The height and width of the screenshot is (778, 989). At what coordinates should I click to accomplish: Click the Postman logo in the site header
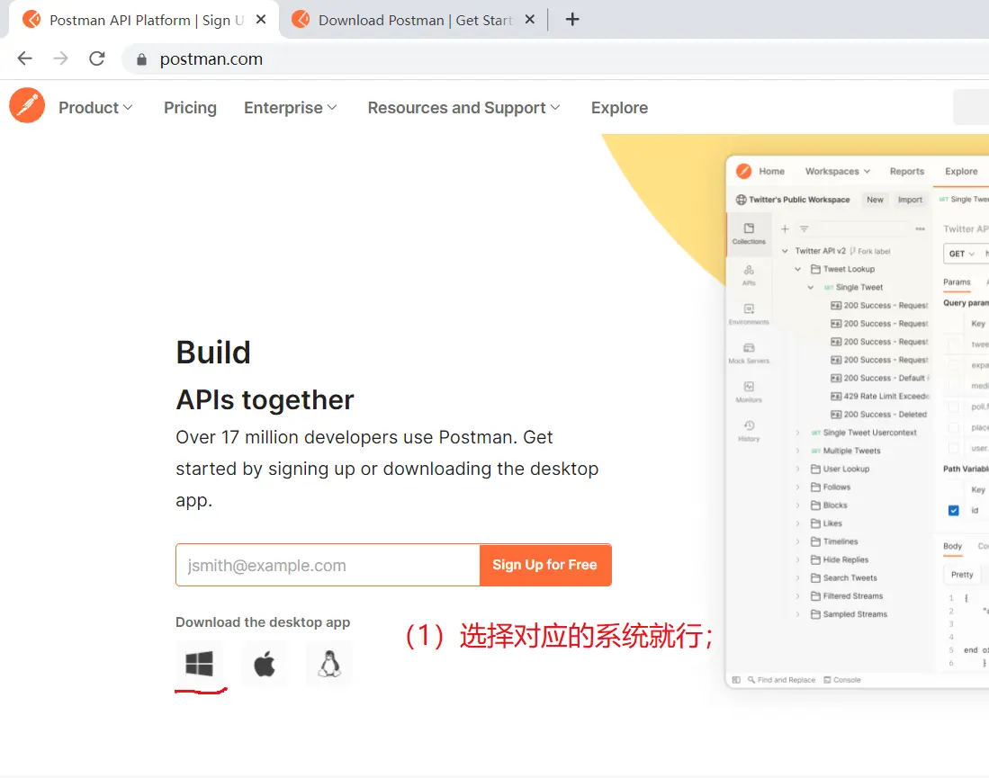[x=27, y=105]
